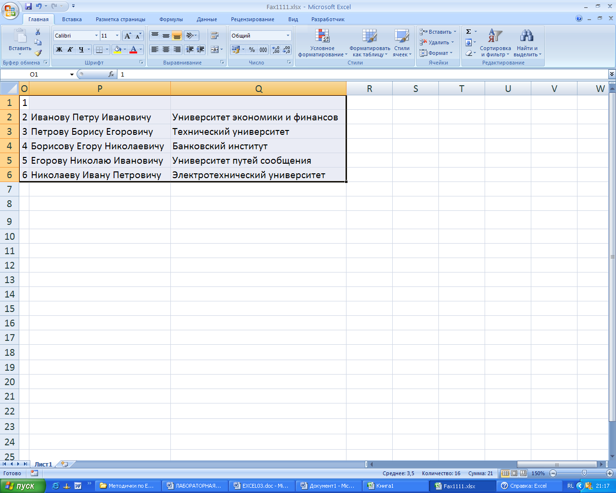The height and width of the screenshot is (493, 616).
Task: Decrease the decimal places
Action: coord(286,49)
